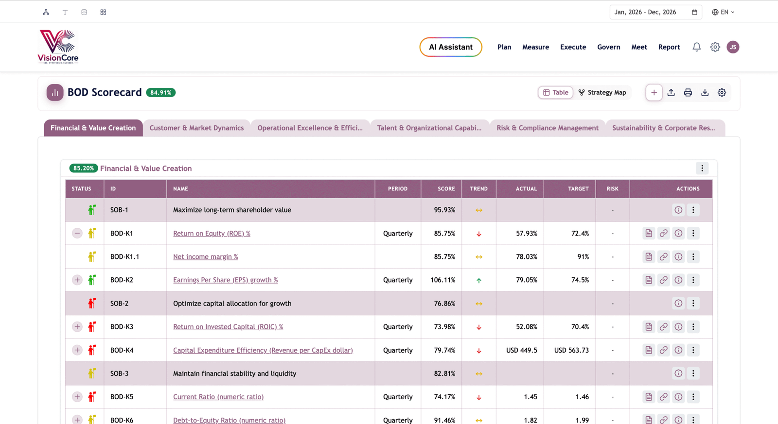The width and height of the screenshot is (778, 424).
Task: Expand the BOD-K2 row
Action: click(x=77, y=280)
